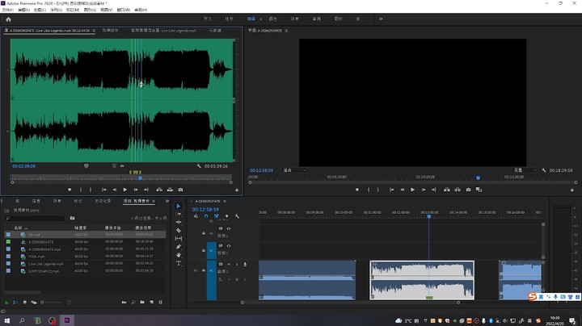This screenshot has width=582, height=326.
Task: Go to In point in Source monitor
Action: click(x=104, y=190)
